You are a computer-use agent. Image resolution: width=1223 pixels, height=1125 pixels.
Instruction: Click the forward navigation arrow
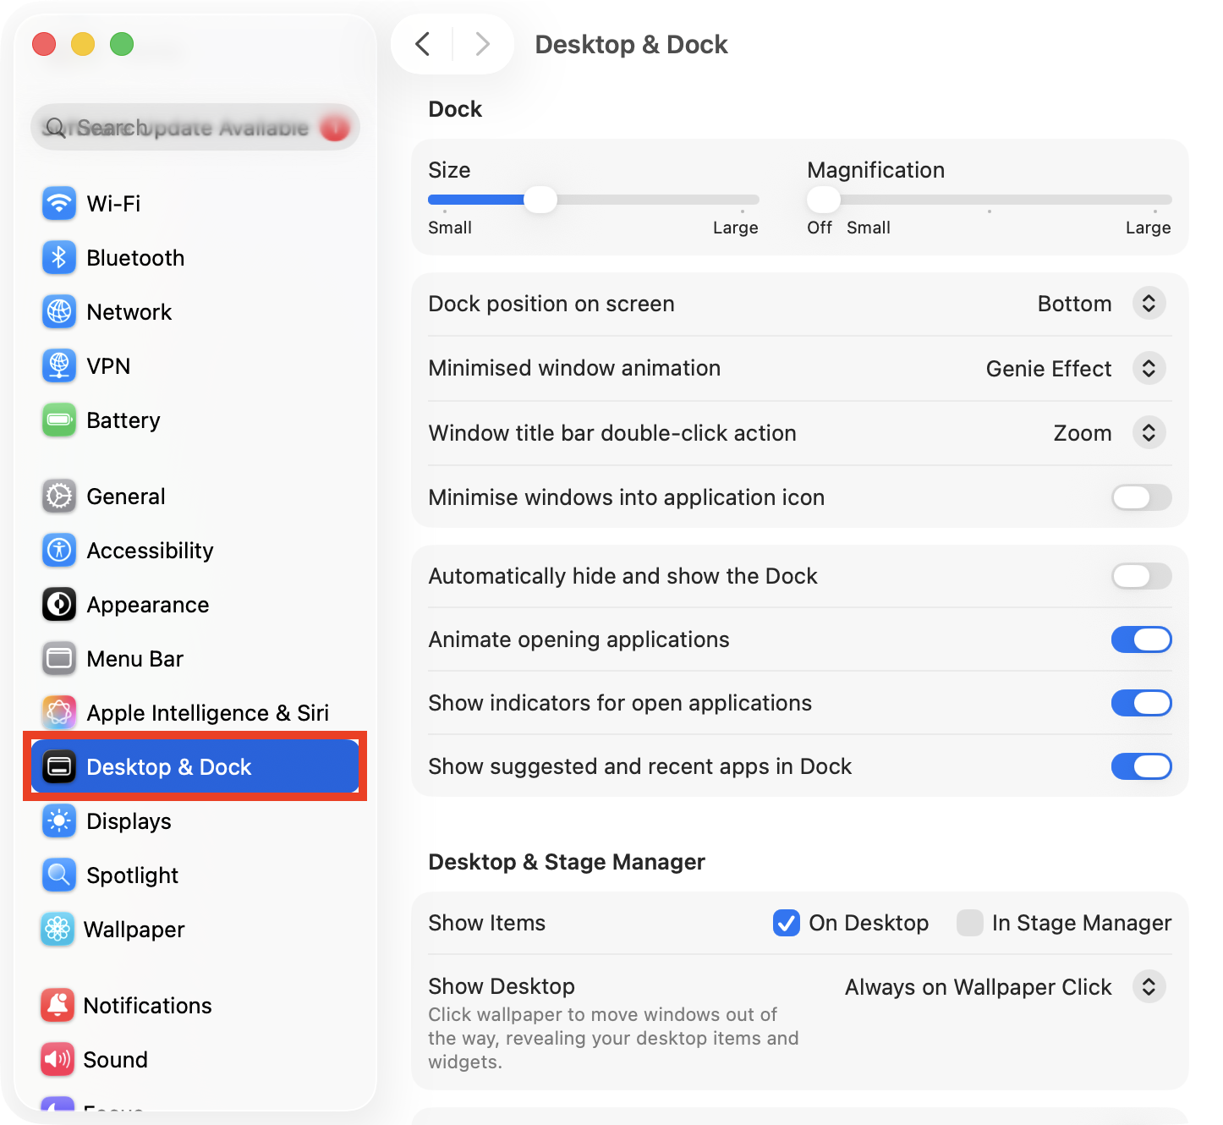(482, 44)
